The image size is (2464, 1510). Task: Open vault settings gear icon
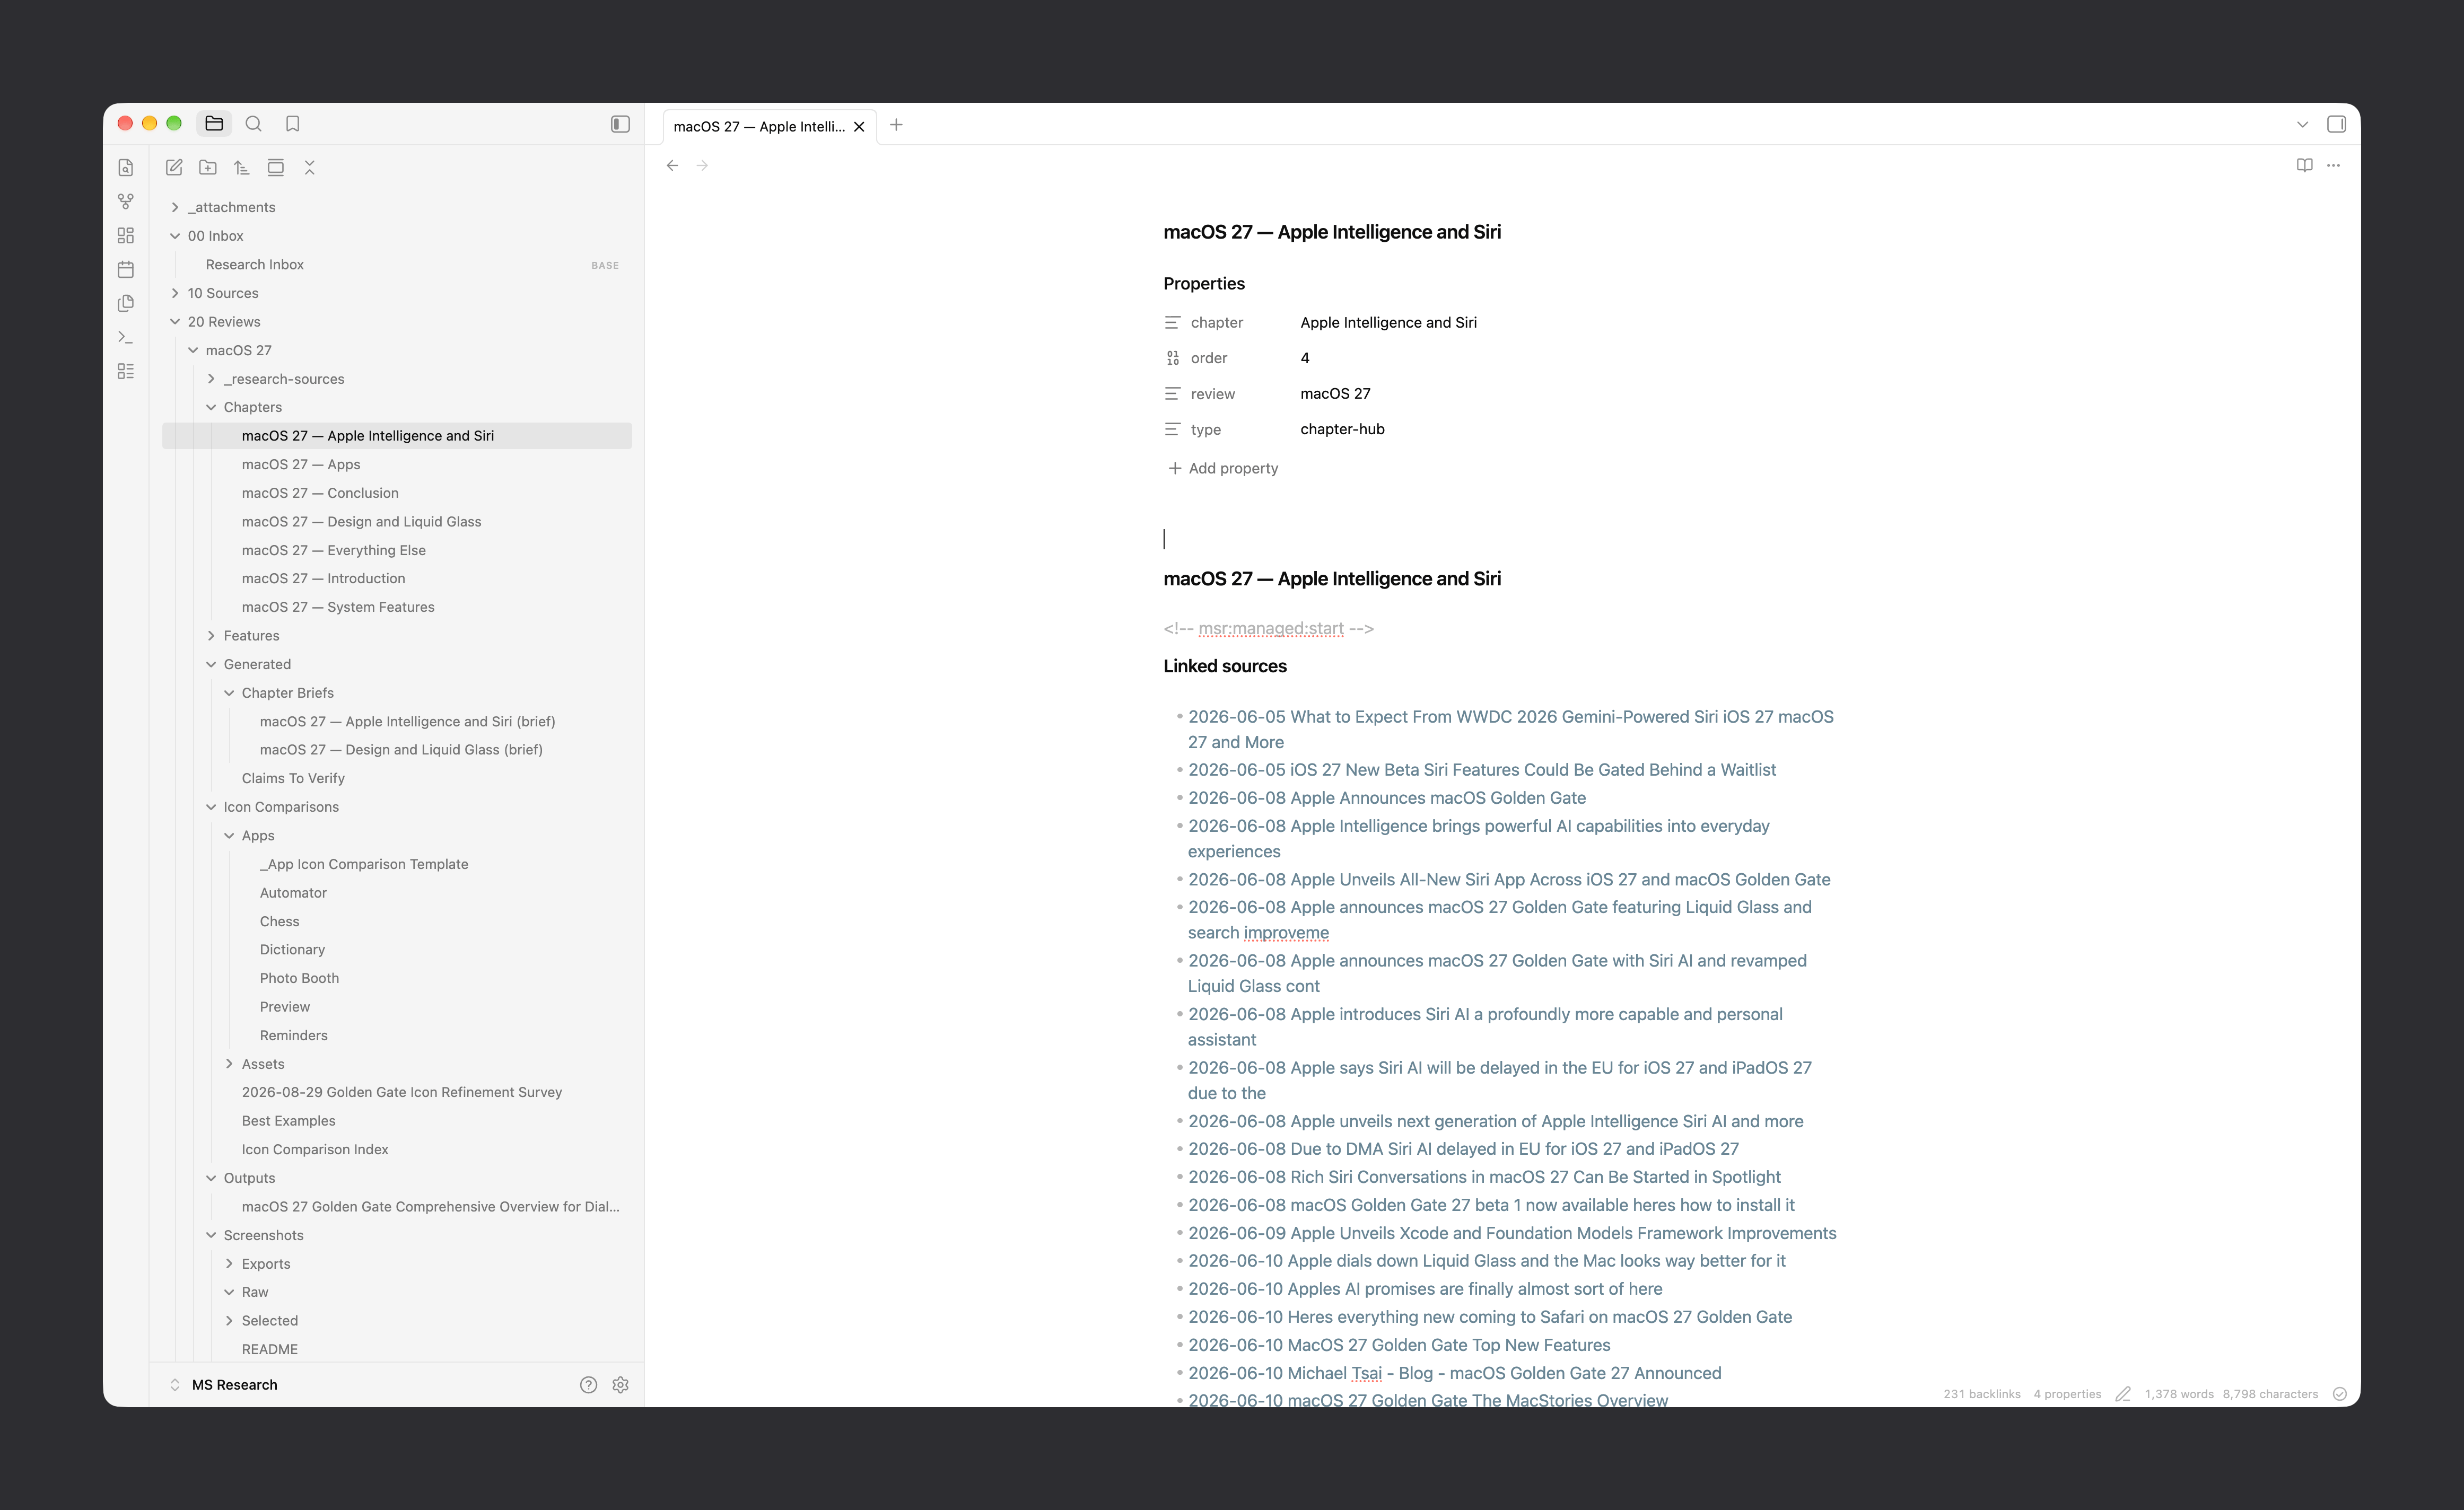pyautogui.click(x=620, y=1384)
